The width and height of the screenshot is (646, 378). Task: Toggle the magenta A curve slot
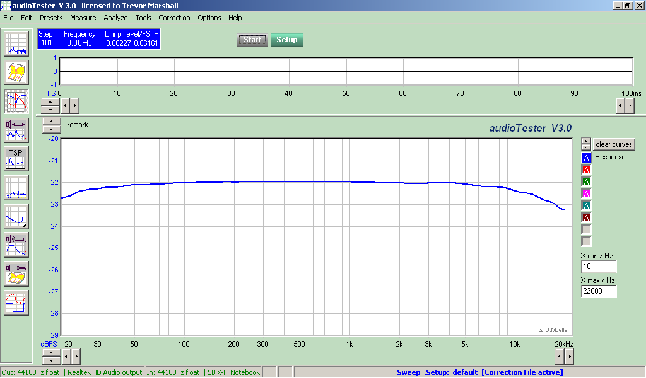pyautogui.click(x=586, y=193)
